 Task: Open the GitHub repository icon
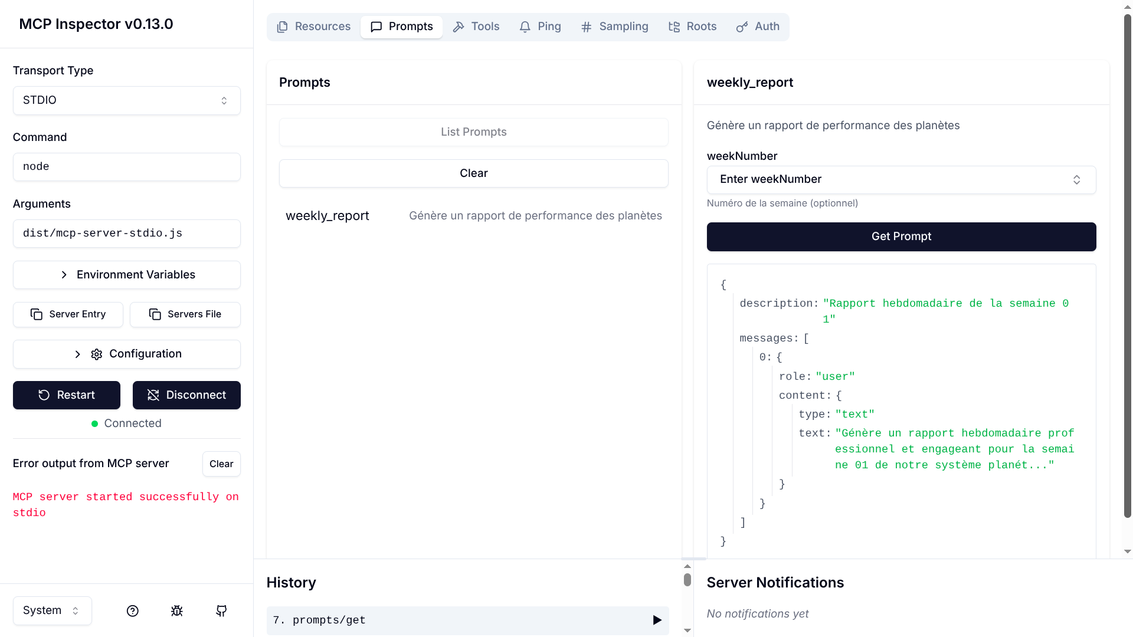coord(221,611)
